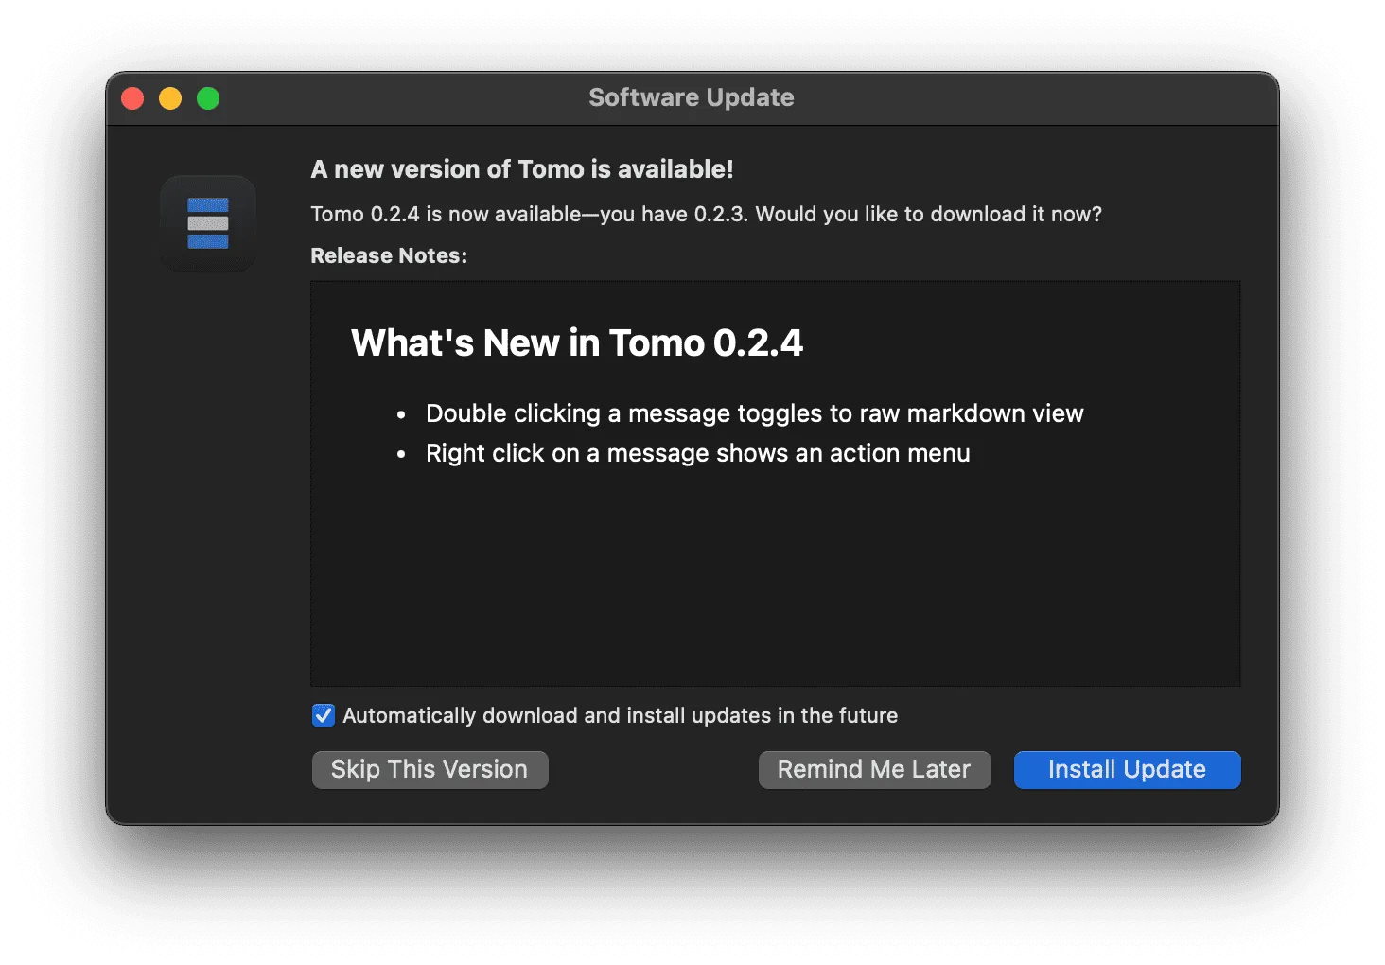The image size is (1385, 965).
Task: Close the Software Update window
Action: click(132, 98)
